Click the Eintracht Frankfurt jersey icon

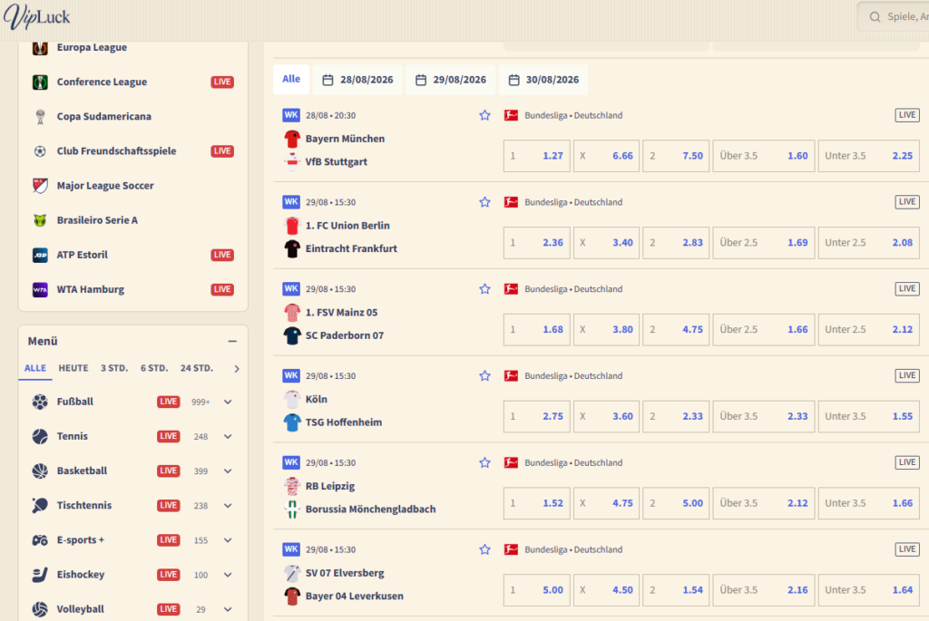[x=292, y=248]
